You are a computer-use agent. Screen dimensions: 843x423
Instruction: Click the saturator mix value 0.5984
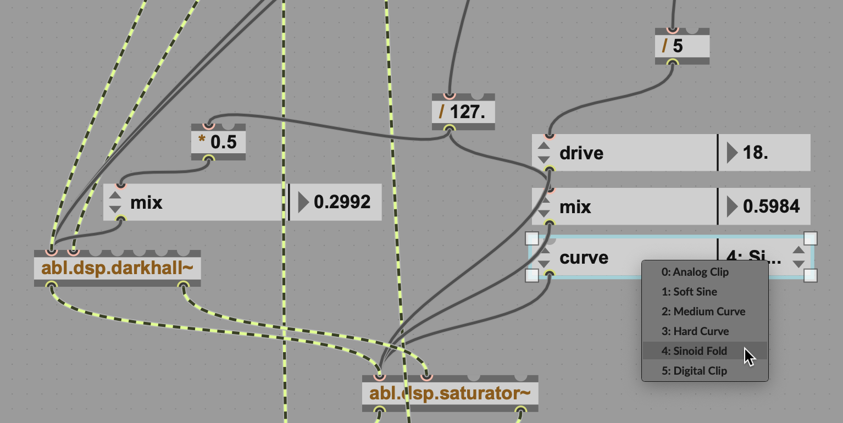pyautogui.click(x=770, y=207)
